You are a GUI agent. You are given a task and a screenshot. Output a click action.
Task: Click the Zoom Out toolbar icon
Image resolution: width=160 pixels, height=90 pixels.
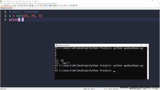click(38, 5)
